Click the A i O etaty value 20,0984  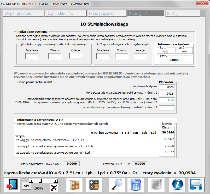(168, 132)
